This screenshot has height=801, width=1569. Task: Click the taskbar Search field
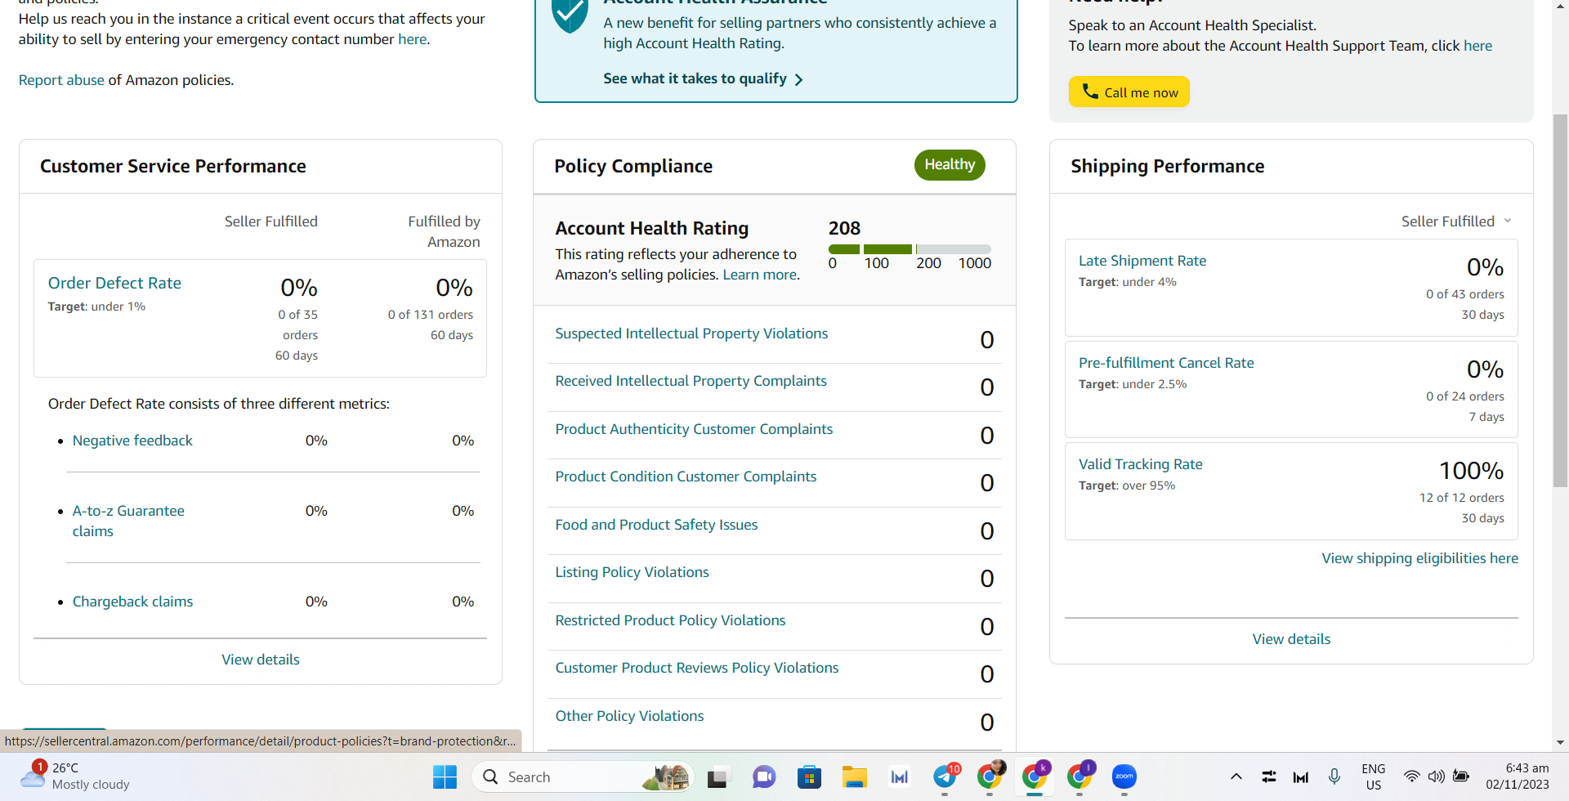click(x=583, y=776)
